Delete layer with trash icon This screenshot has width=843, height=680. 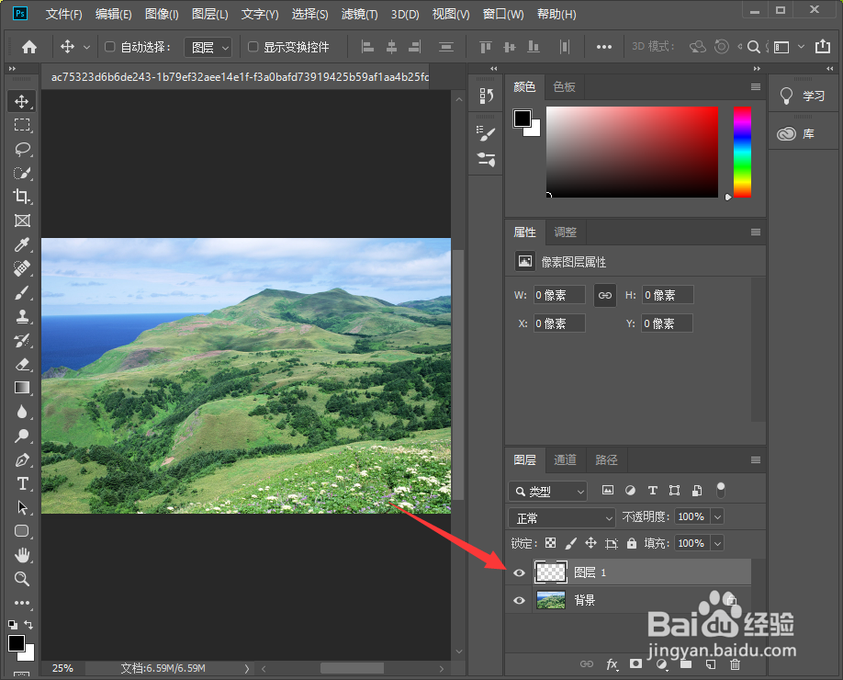[735, 664]
